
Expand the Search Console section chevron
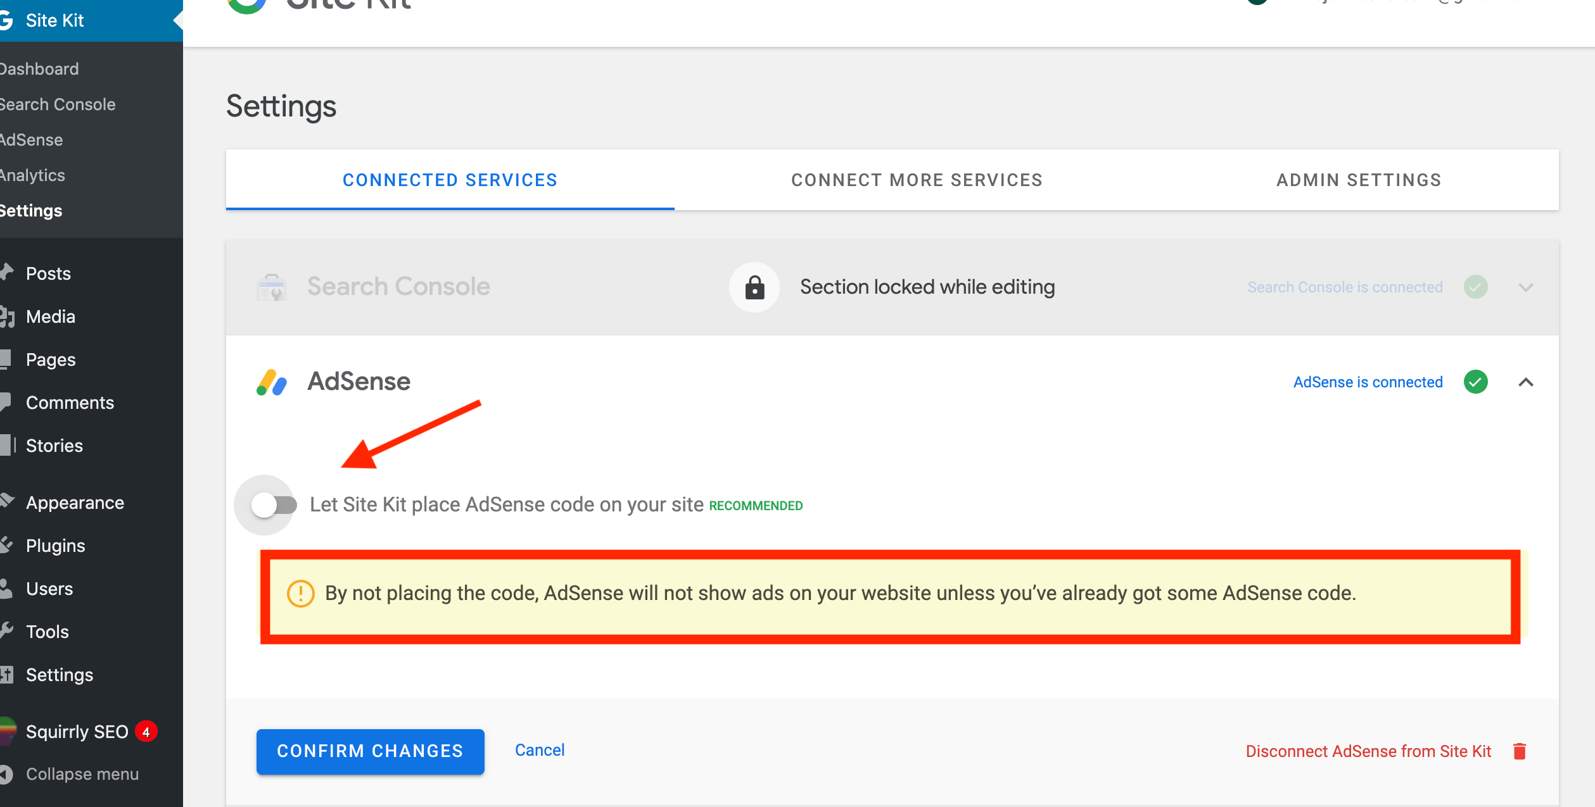(1526, 287)
